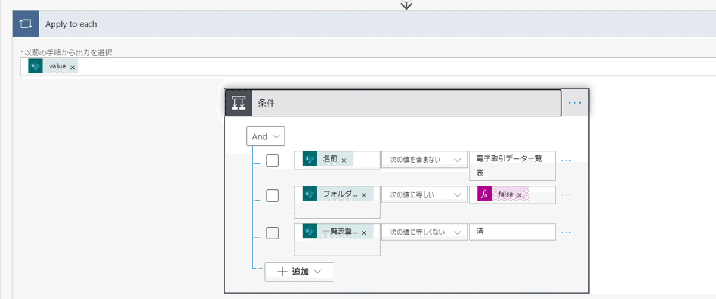
Task: Remove the 一覧表登 token
Action: [364, 232]
